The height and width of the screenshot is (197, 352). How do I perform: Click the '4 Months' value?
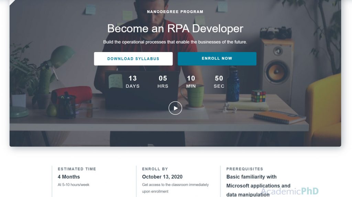pos(69,177)
